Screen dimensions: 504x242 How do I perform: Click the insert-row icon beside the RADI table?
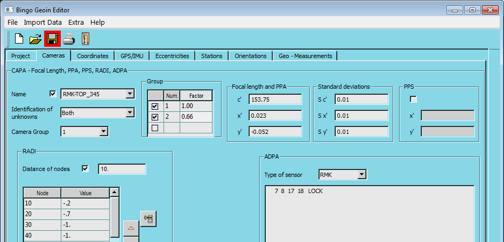[x=148, y=219]
